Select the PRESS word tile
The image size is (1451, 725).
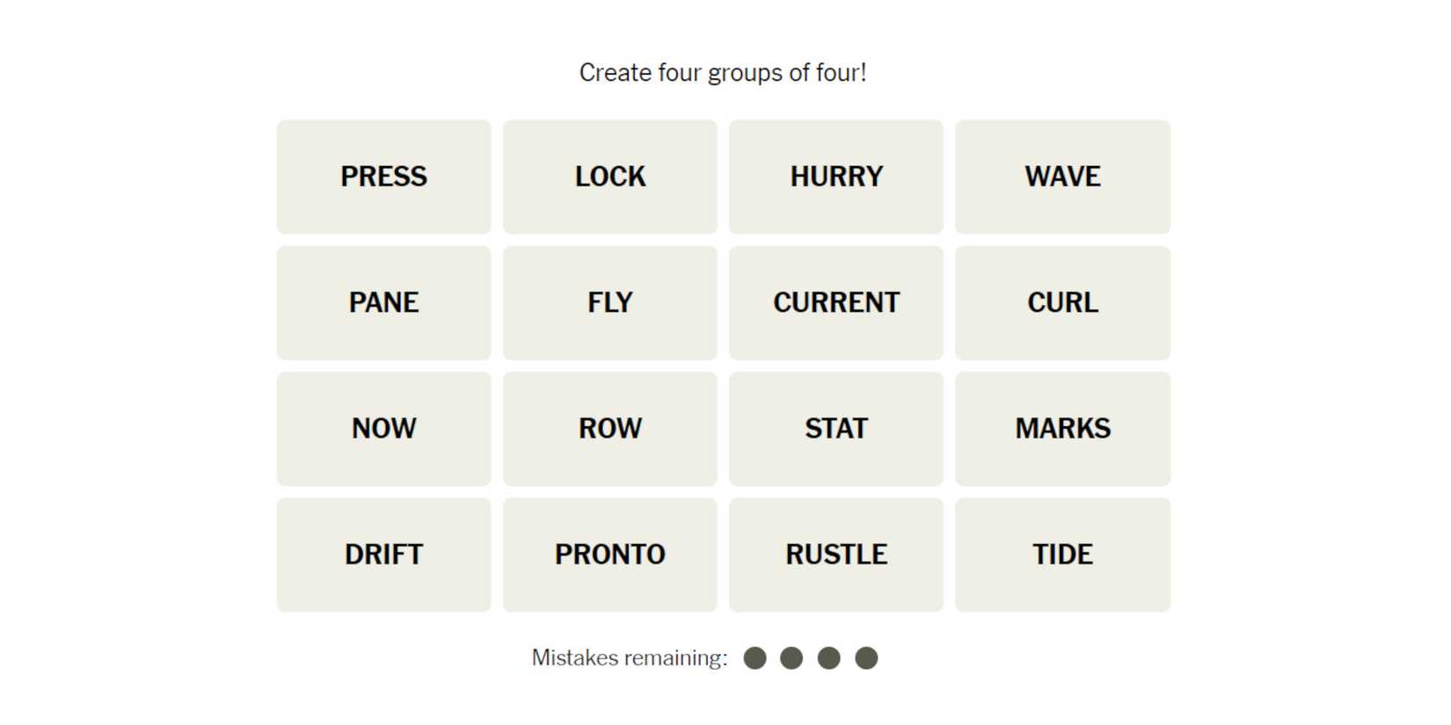[383, 177]
